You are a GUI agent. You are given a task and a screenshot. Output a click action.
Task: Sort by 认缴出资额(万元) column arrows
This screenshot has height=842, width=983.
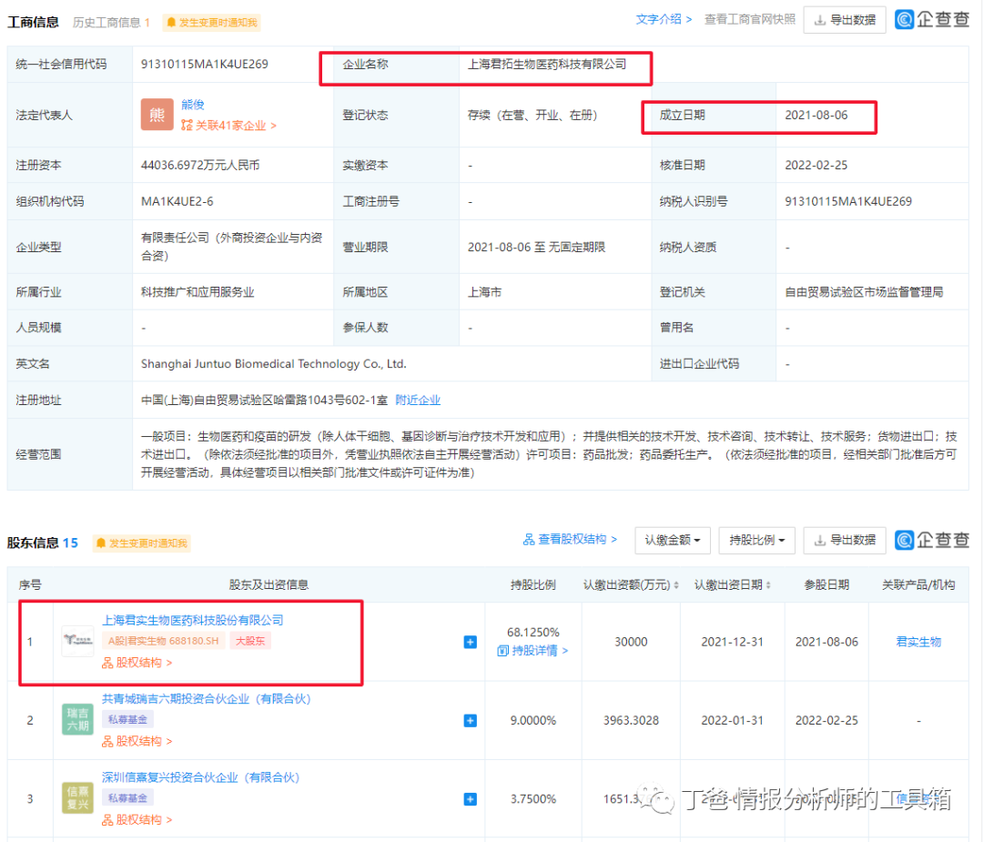point(675,585)
